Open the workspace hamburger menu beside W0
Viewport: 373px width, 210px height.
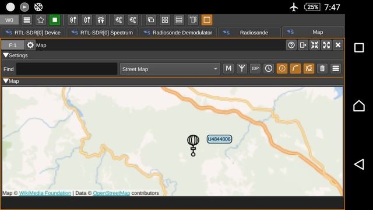coord(27,20)
